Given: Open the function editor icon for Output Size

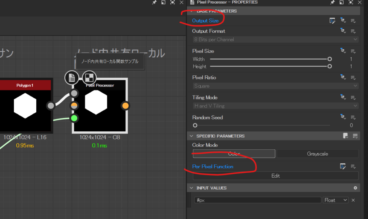Looking at the screenshot, I should pos(332,21).
